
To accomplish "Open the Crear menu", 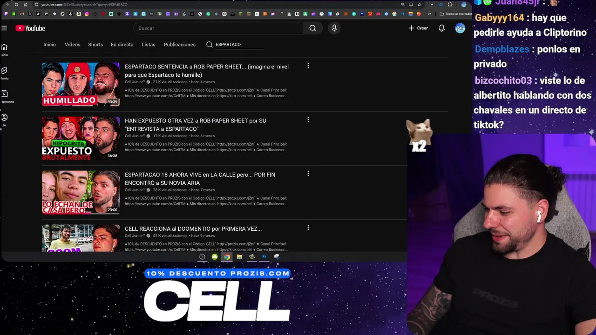I will [x=418, y=28].
